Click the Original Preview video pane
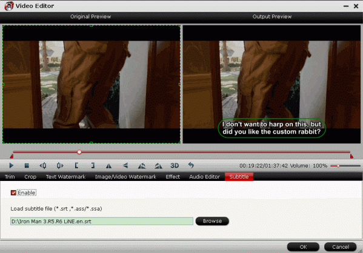The image size is (363, 253). [92, 84]
